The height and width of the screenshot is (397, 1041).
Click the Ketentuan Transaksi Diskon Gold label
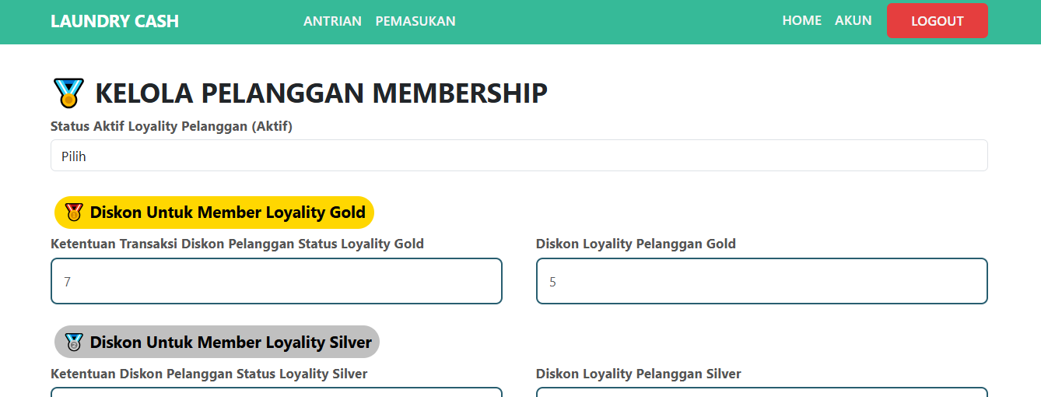237,244
